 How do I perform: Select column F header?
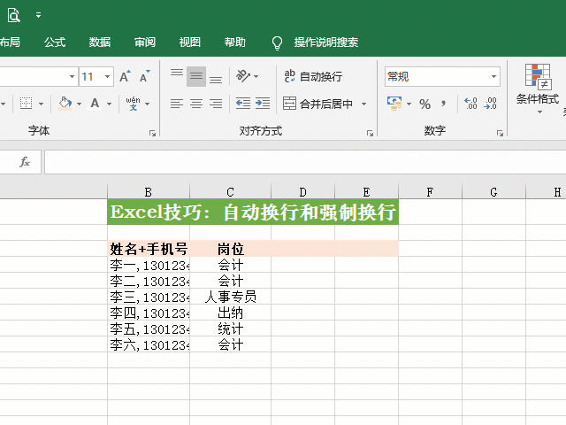(430, 192)
